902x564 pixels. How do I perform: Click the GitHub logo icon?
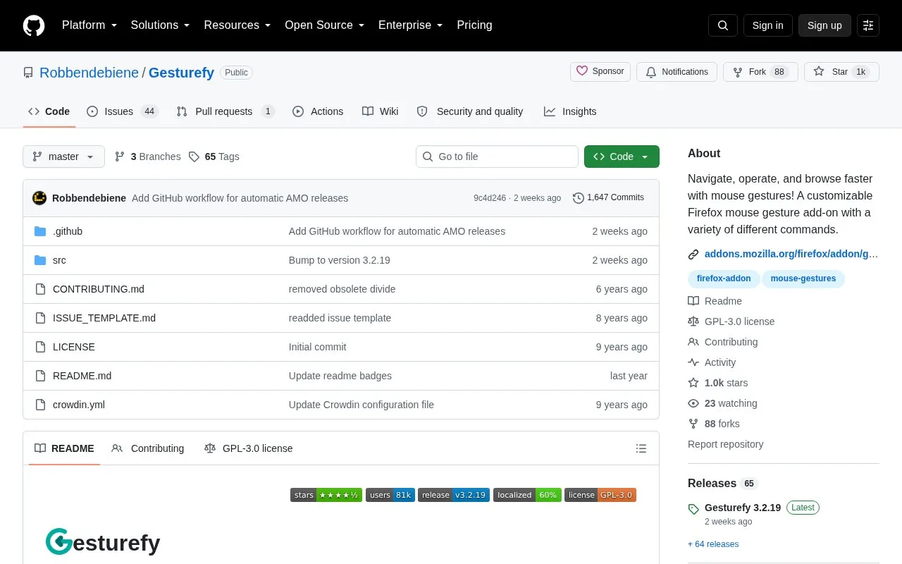click(x=34, y=25)
